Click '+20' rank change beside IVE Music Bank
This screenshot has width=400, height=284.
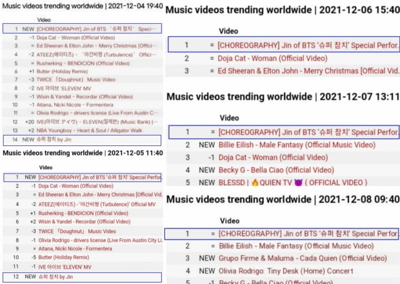pos(30,122)
